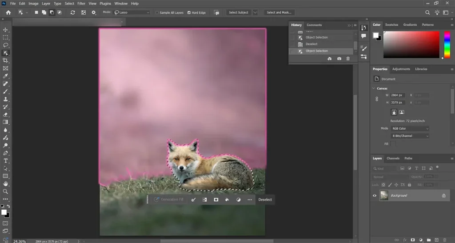Image resolution: width=455 pixels, height=243 pixels.
Task: Set canvas to landscape orientation
Action: pos(402,112)
